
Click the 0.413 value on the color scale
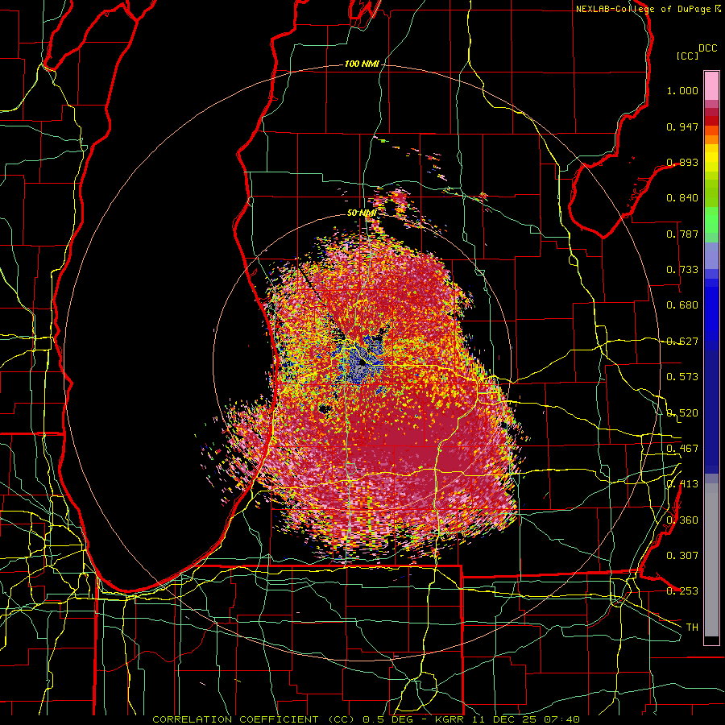coord(682,484)
